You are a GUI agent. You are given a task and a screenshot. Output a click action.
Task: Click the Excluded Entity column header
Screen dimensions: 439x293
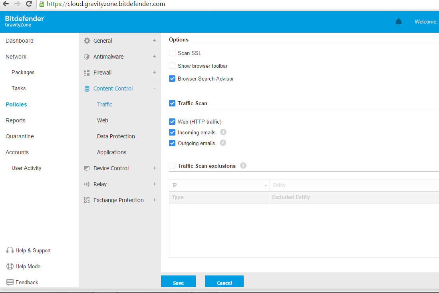354,197
